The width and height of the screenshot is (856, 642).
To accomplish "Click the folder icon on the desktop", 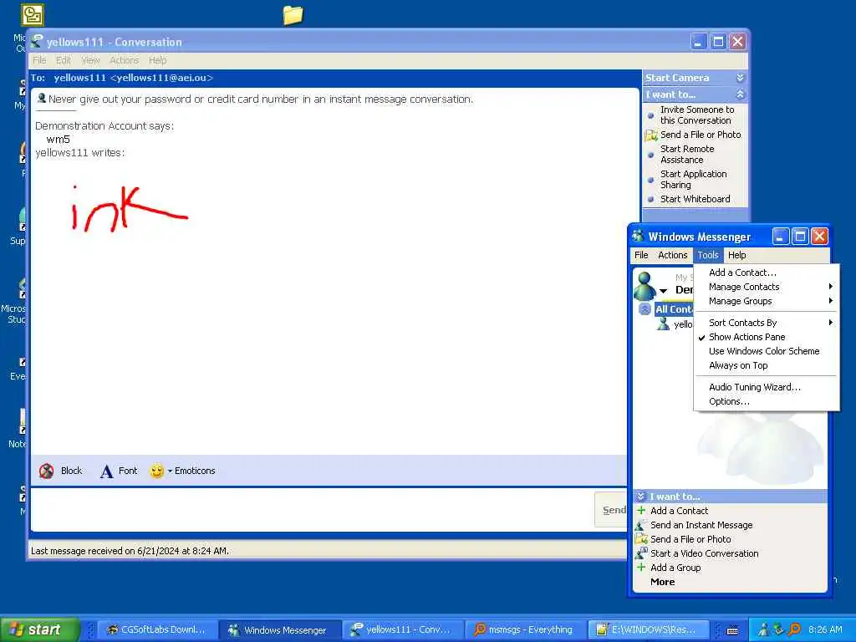I will 293,15.
